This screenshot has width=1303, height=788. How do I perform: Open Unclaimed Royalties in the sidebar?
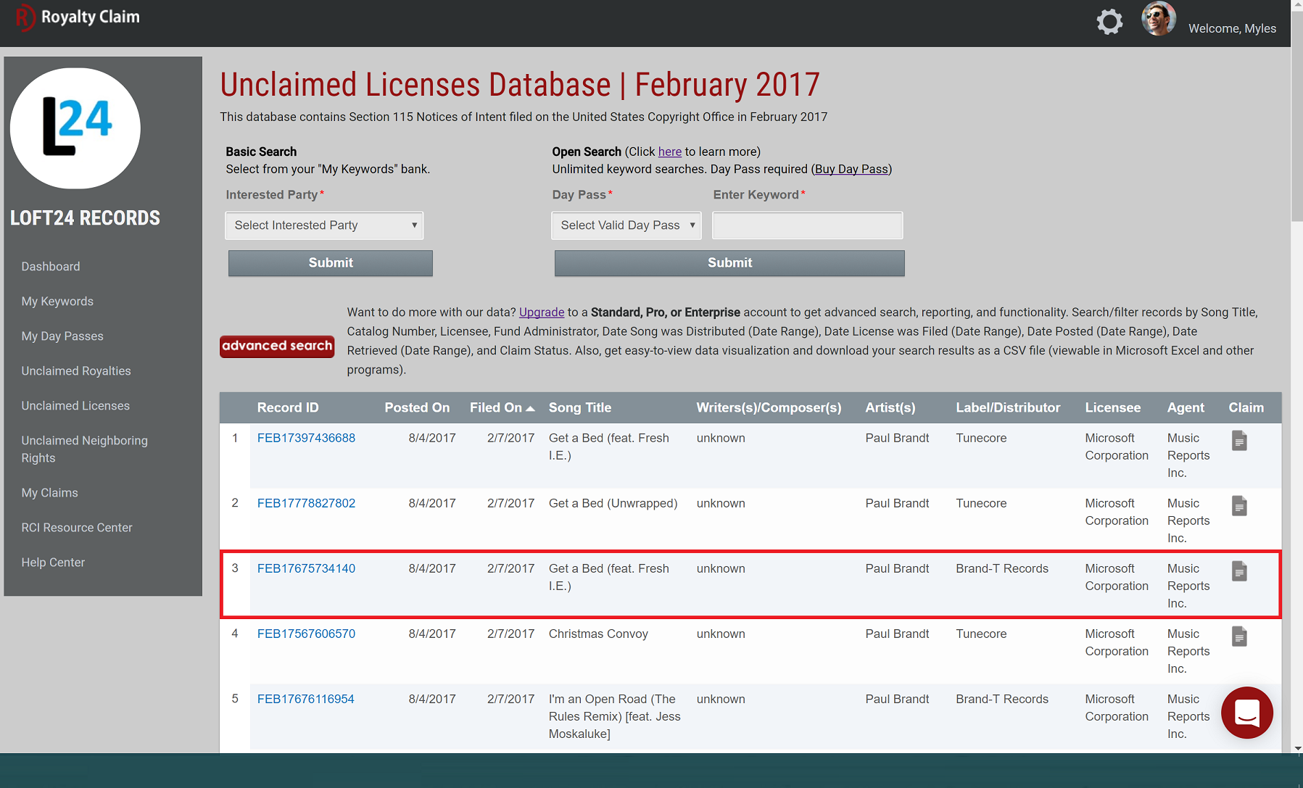point(76,371)
